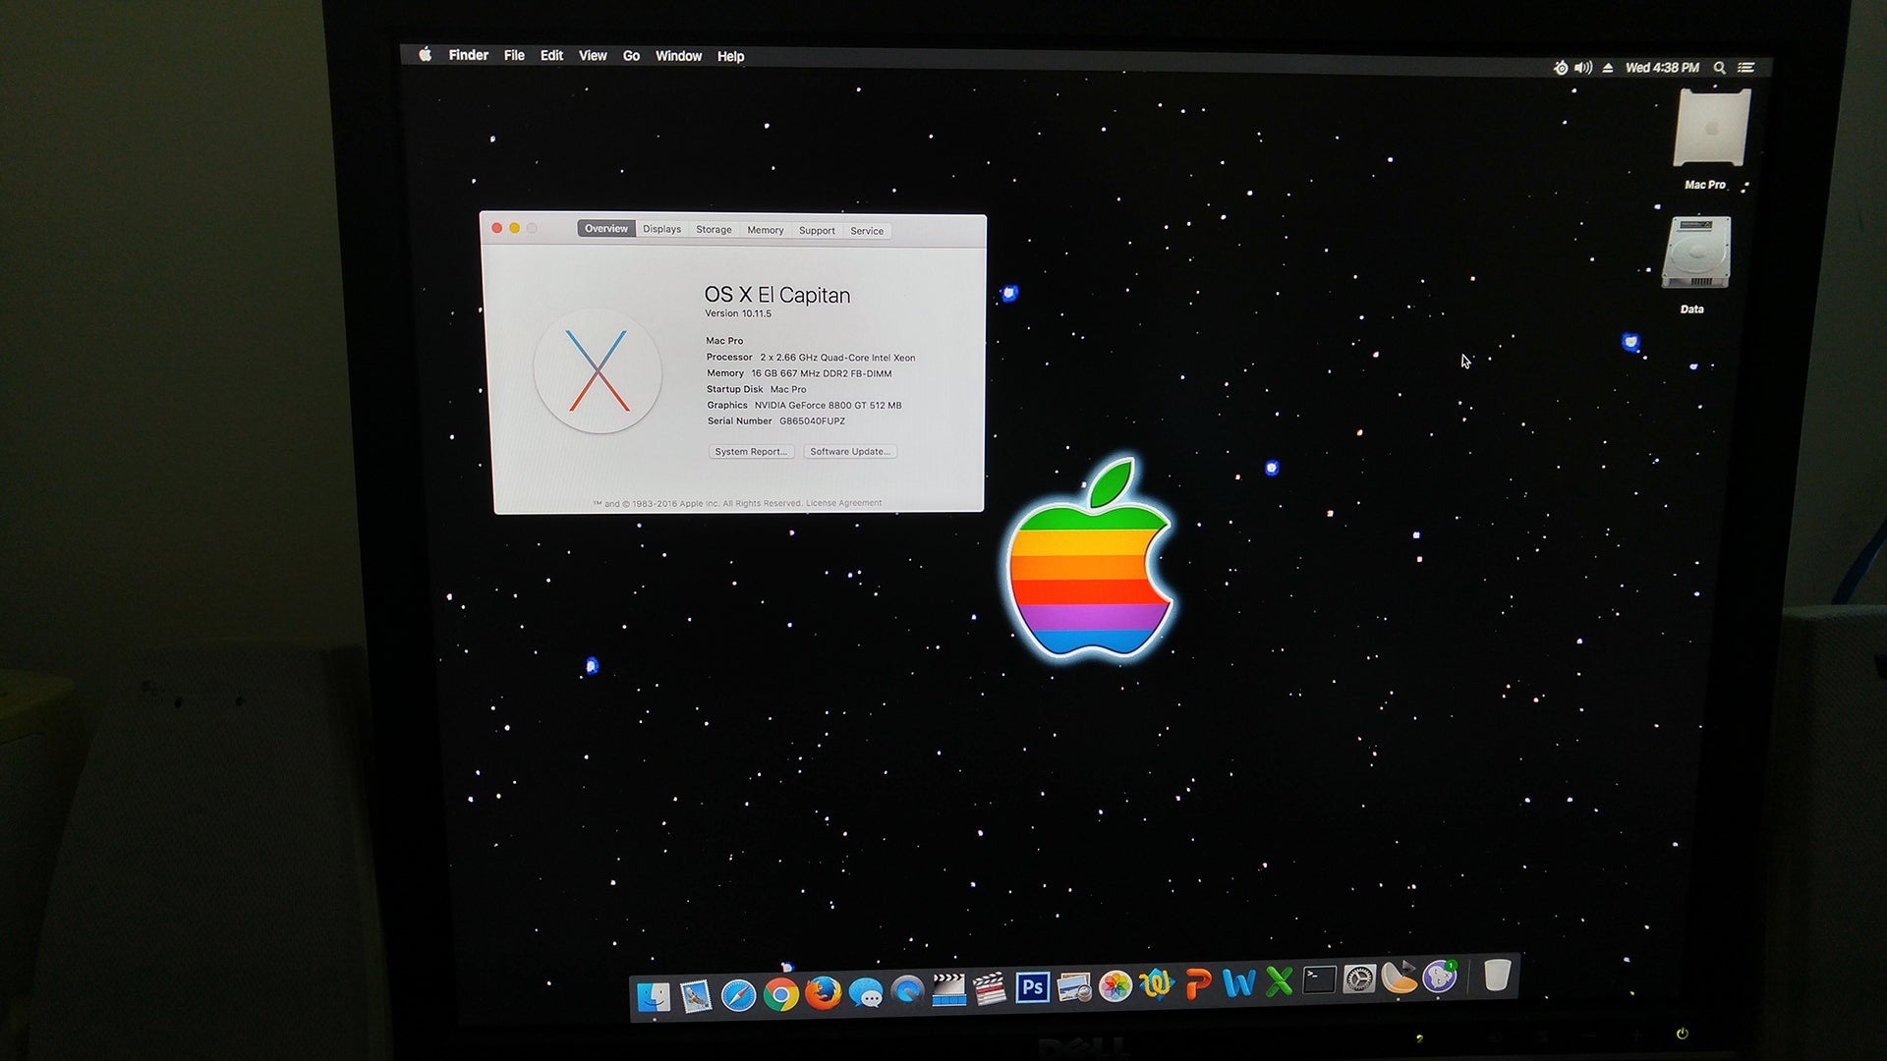Launch Photoshop from the Dock
Screen dimensions: 1887x1061
click(x=1033, y=987)
